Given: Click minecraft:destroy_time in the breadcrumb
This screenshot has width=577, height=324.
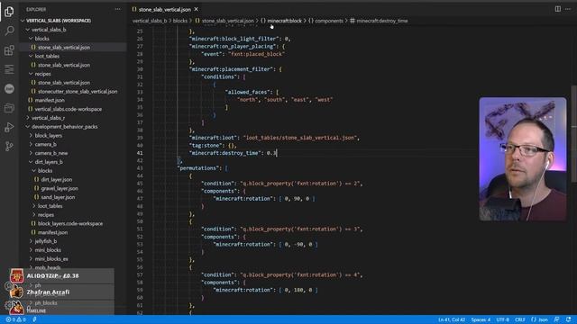Looking at the screenshot, I should pyautogui.click(x=382, y=21).
